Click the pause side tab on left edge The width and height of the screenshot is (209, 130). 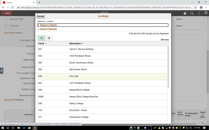pyautogui.click(x=1, y=71)
